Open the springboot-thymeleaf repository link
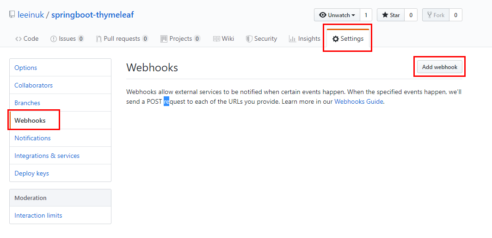Viewport: 492px width, 238px height. tap(92, 14)
